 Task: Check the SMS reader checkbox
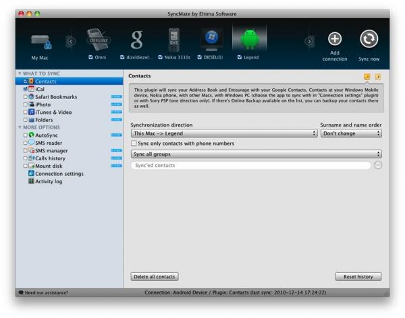point(26,143)
